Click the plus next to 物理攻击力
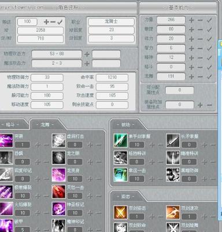This screenshot has width=222, height=232. tap(87, 54)
